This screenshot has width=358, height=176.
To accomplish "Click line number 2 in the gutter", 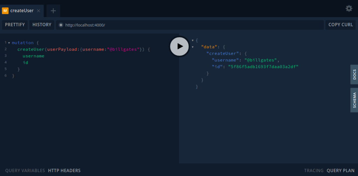I will point(6,49).
